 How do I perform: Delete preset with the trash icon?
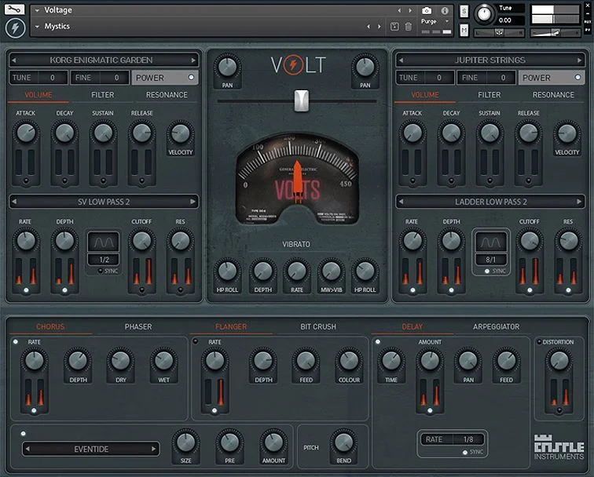coord(409,27)
